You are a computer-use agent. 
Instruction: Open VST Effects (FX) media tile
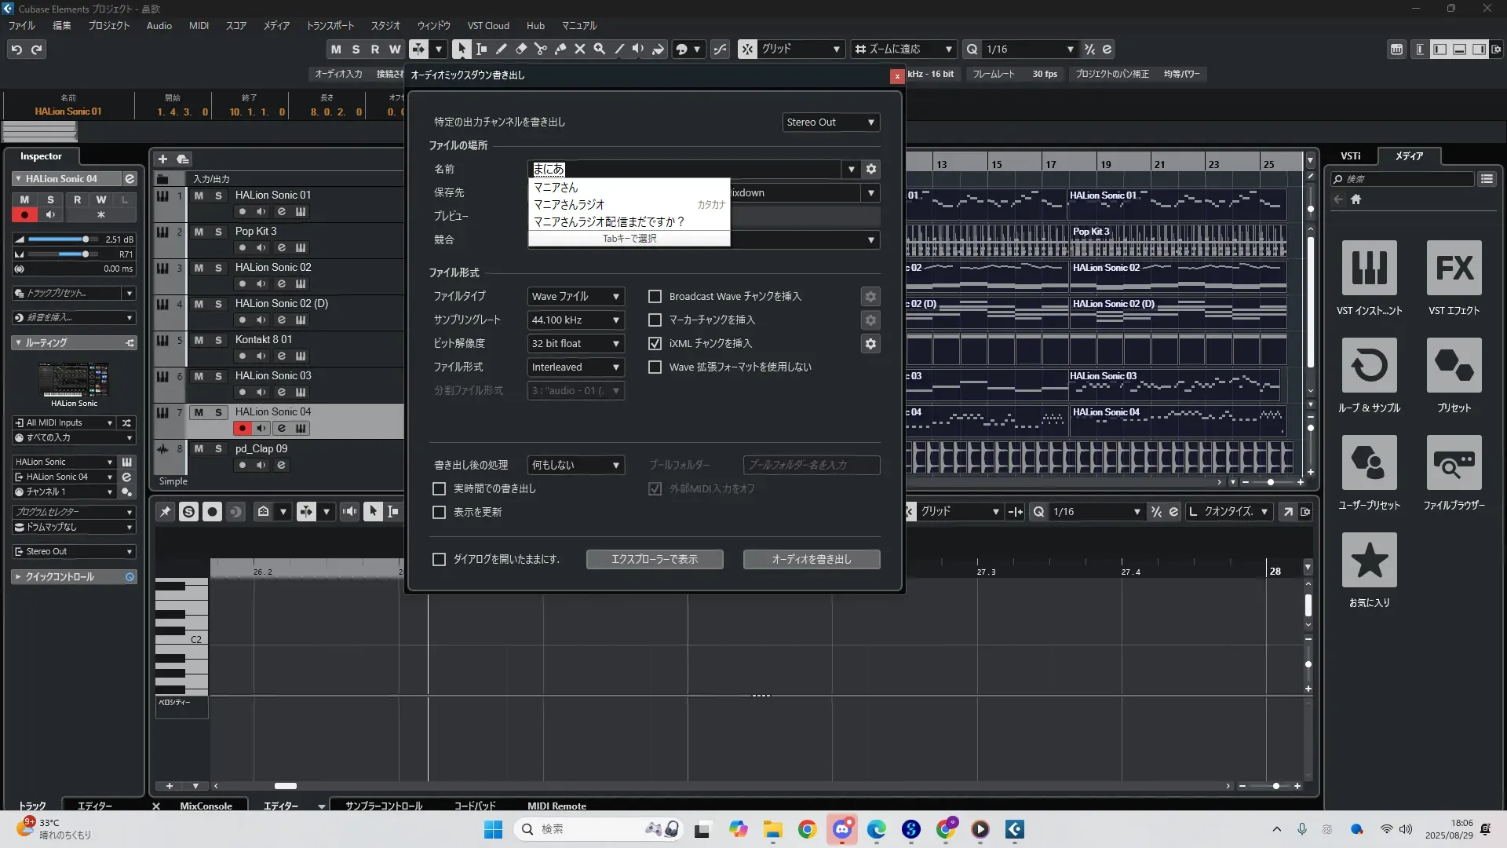pos(1454,269)
